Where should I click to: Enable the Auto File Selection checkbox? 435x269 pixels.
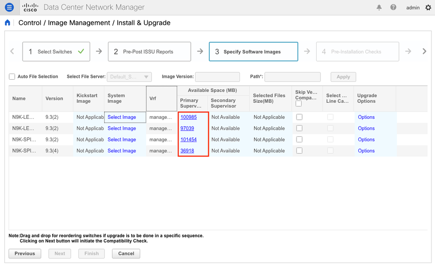(12, 77)
